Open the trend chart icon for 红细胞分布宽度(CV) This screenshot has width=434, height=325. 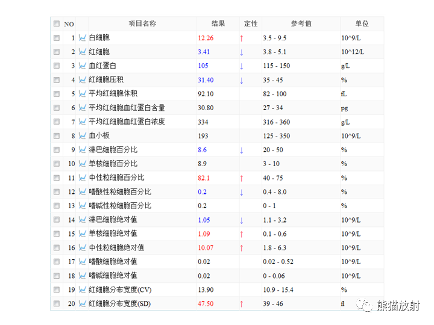82,289
